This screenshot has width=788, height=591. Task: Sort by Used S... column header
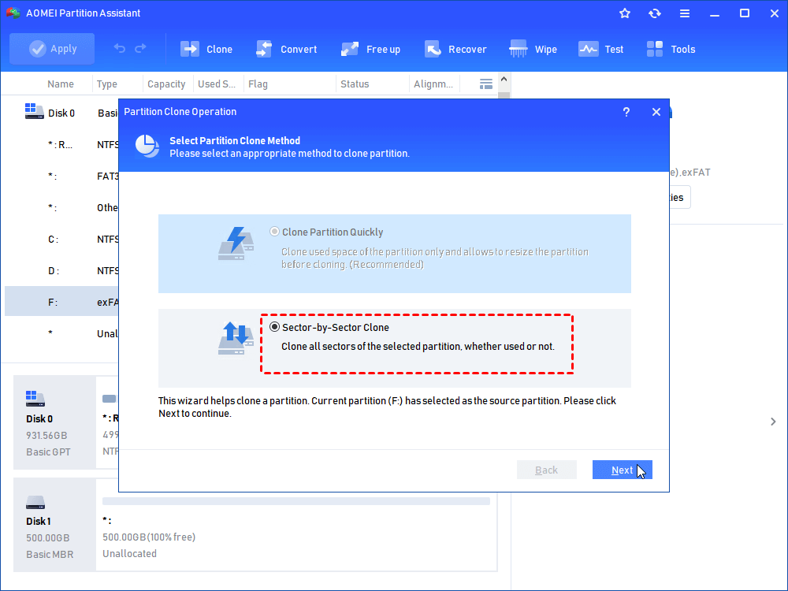click(217, 84)
